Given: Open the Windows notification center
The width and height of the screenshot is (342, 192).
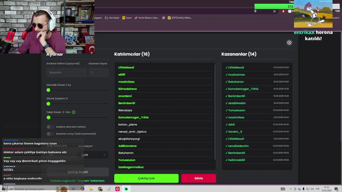Looking at the screenshot, I should [336, 189].
